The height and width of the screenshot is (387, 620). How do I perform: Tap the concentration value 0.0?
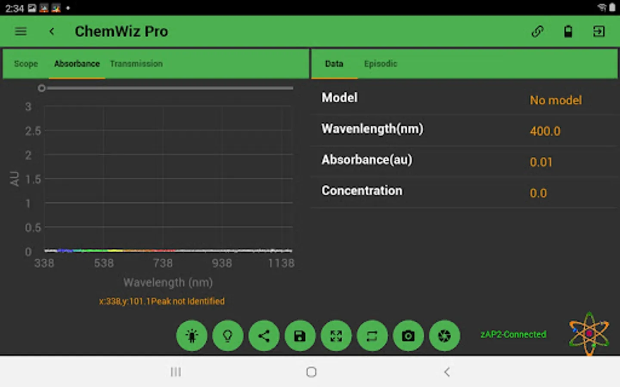538,193
